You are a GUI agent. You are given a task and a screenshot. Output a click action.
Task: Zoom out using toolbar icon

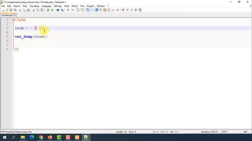[72, 10]
